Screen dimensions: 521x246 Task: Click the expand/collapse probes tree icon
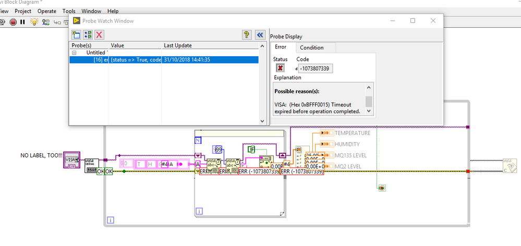(x=88, y=35)
